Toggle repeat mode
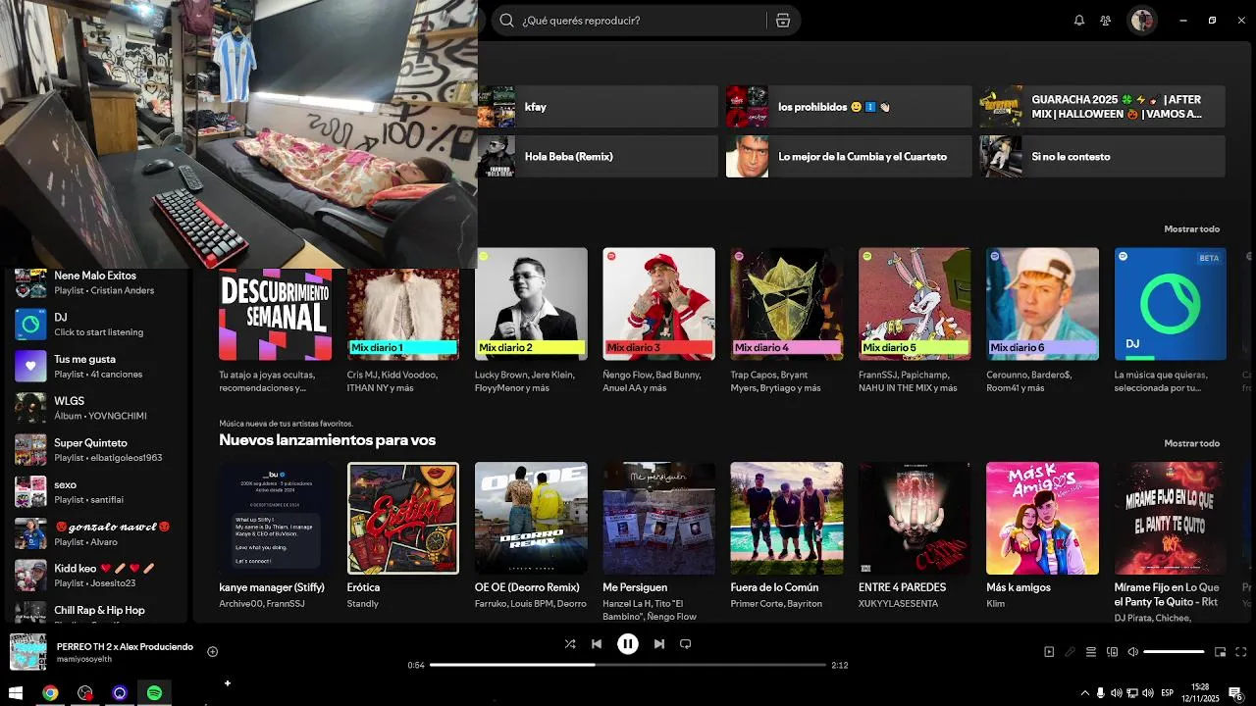Screen dimensions: 1256x706 (x=686, y=644)
